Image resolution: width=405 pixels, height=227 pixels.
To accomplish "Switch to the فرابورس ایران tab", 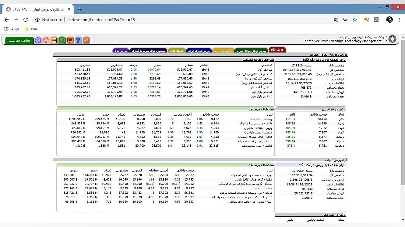I will coord(223,51).
